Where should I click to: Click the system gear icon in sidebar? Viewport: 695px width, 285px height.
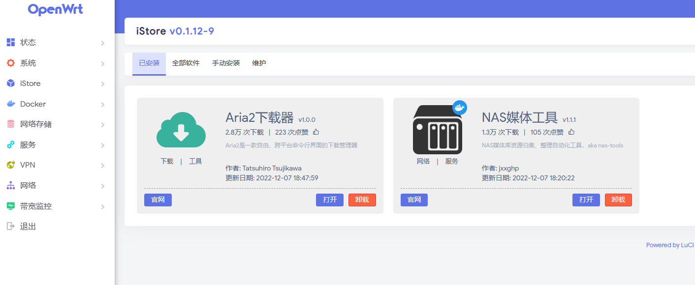coord(11,63)
